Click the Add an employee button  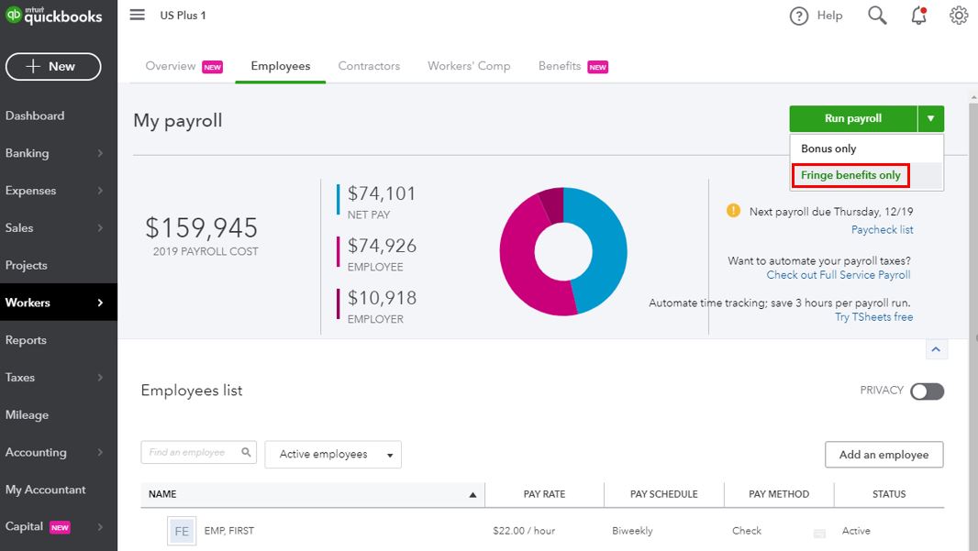click(884, 455)
